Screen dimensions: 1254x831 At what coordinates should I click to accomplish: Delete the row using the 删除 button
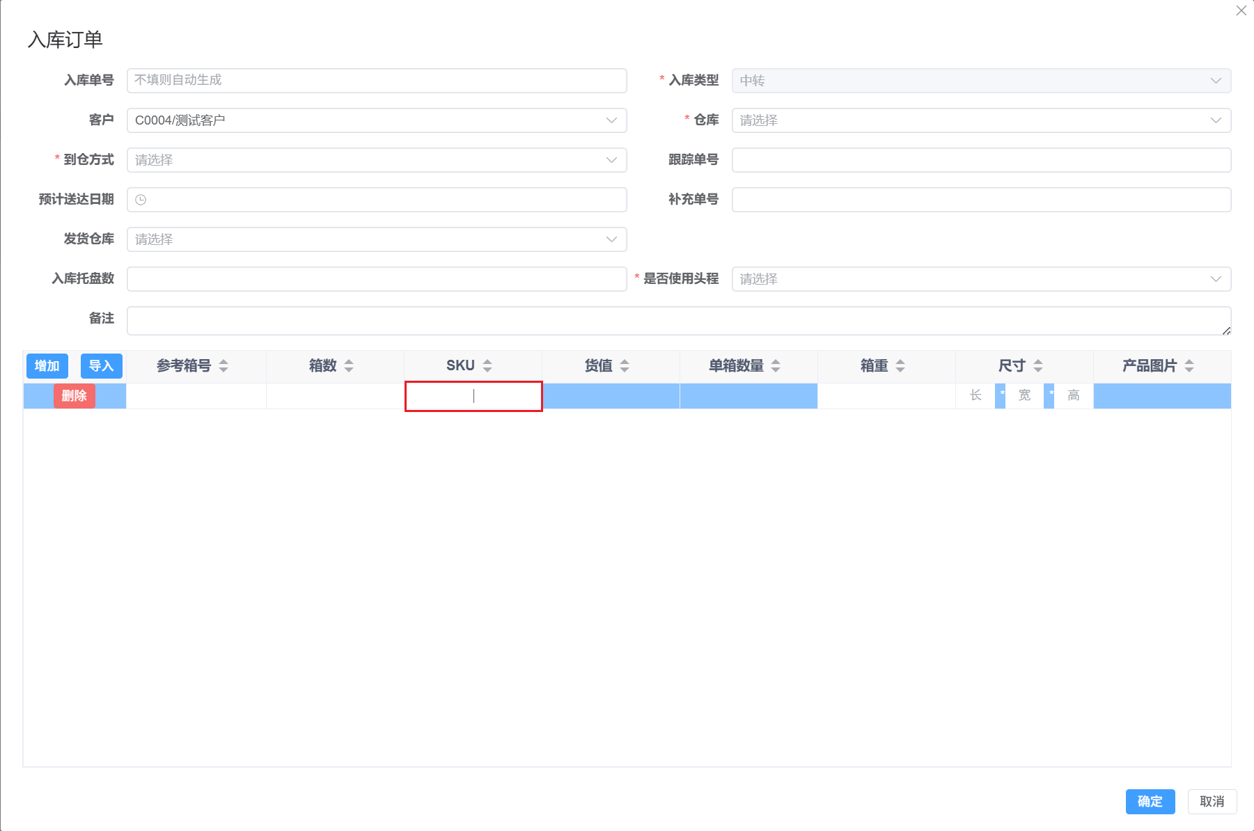74,395
